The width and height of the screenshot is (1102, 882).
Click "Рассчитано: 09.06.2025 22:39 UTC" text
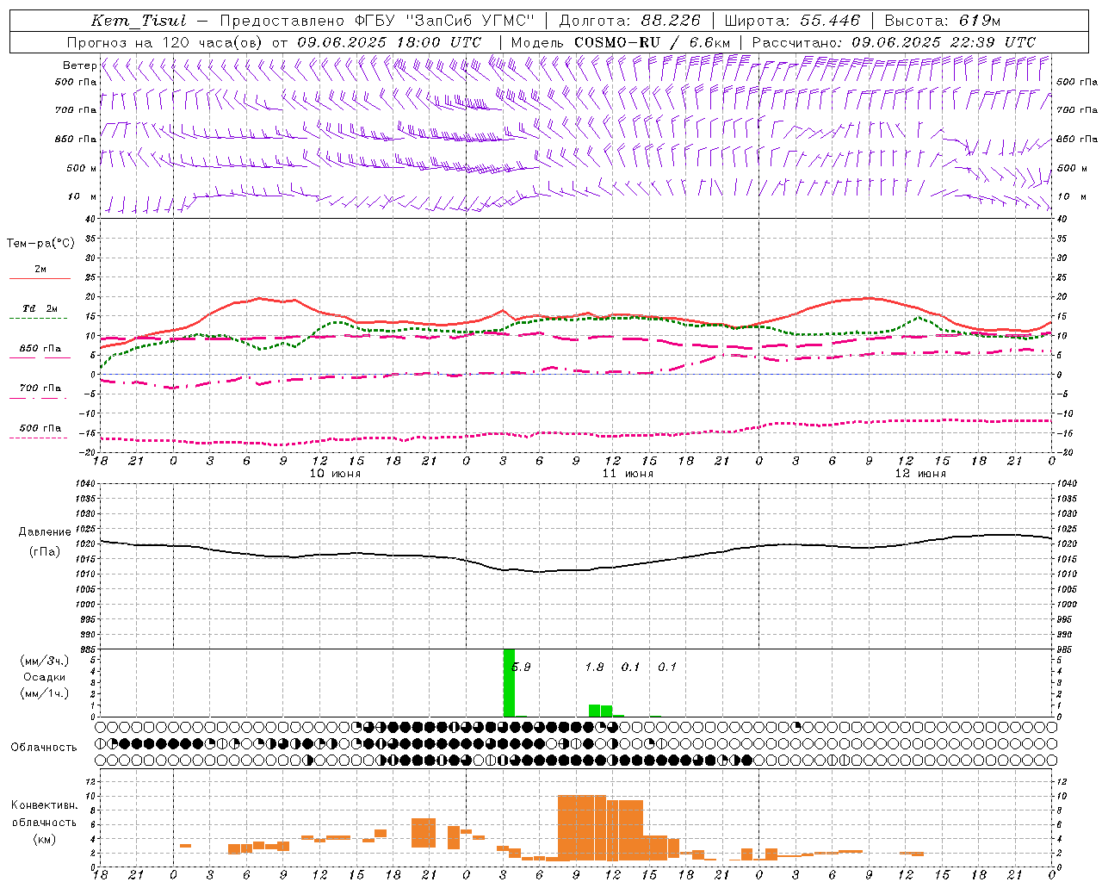click(x=894, y=42)
